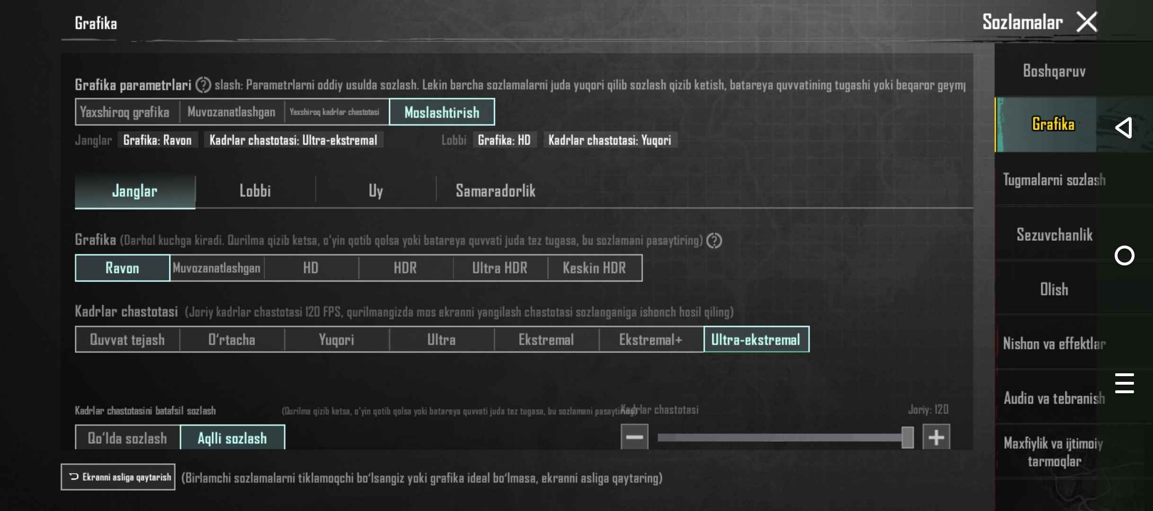This screenshot has width=1153, height=511.
Task: Choose Ekstremal+ frame rate option
Action: [650, 340]
